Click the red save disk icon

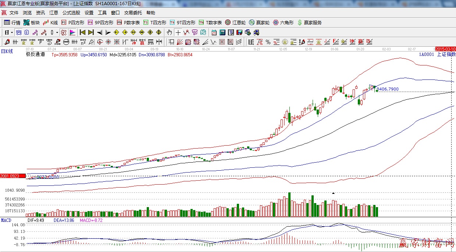tap(239, 32)
